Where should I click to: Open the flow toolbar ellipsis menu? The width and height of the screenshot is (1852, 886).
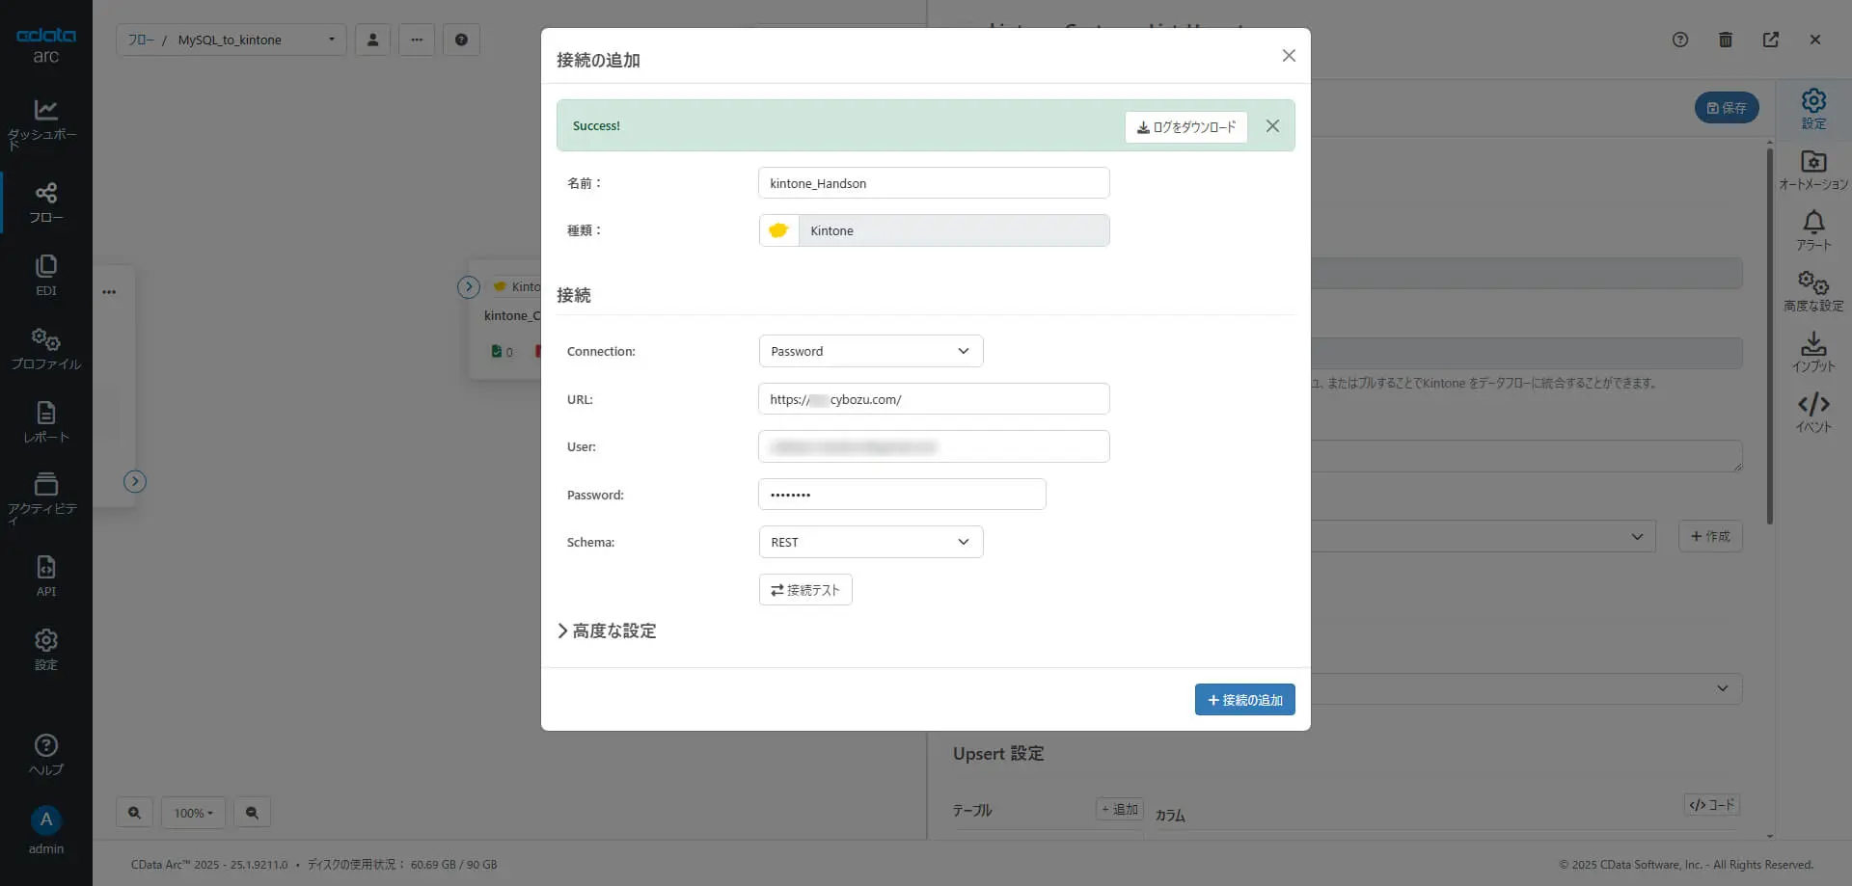(417, 40)
